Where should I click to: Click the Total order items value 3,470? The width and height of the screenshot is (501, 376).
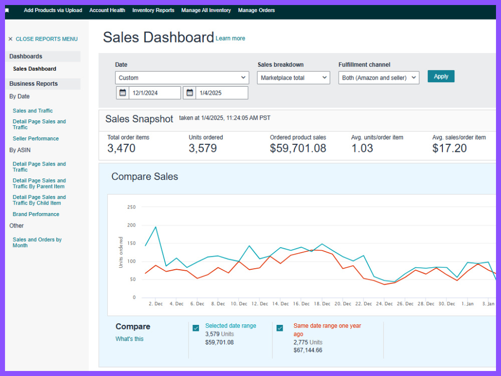[121, 148]
